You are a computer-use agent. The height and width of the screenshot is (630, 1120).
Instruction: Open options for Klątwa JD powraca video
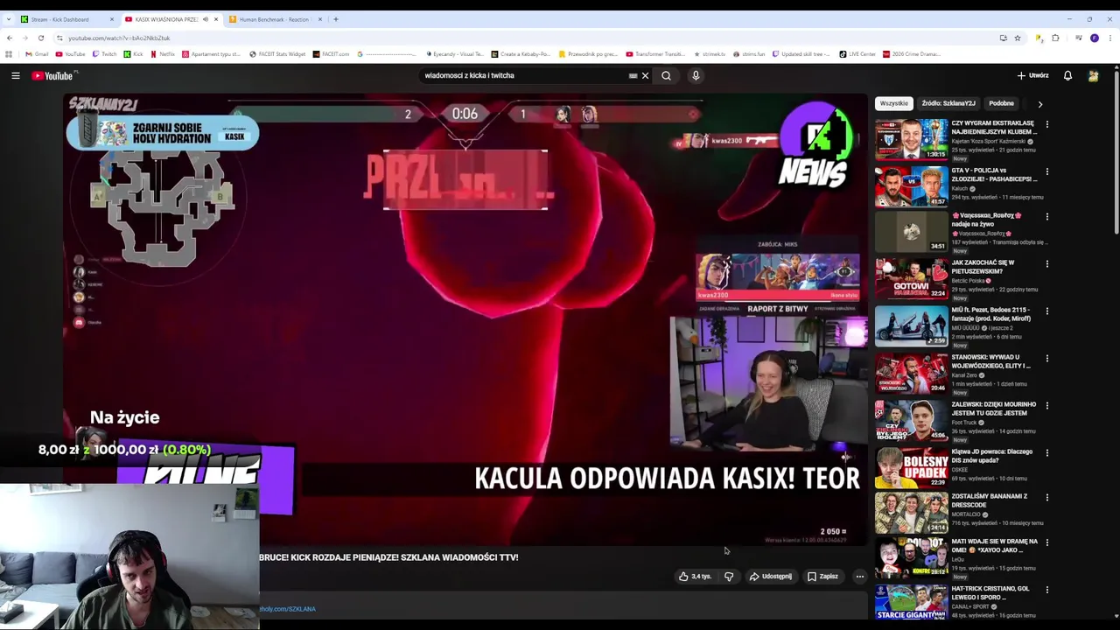coord(1046,453)
